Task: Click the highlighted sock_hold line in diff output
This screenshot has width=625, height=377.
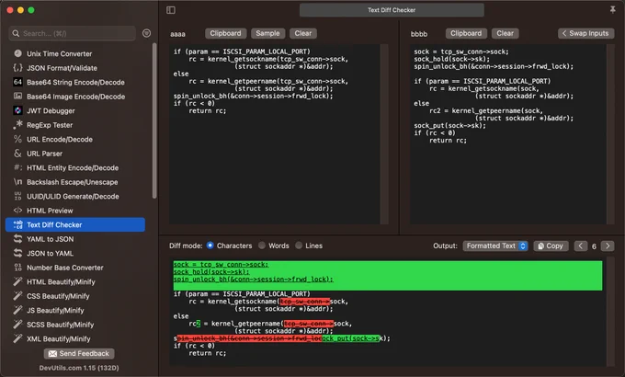Action: [x=211, y=271]
